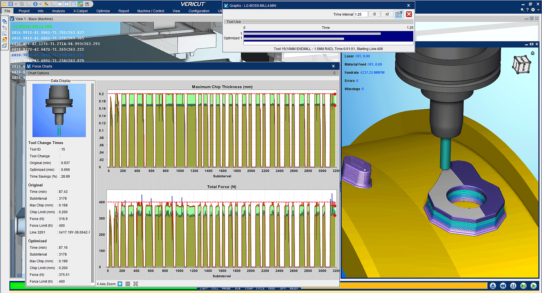Select the stacked two view layout icon

[x=73, y=4]
